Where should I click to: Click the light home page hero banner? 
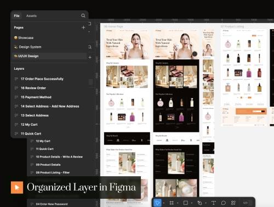pos(127,44)
